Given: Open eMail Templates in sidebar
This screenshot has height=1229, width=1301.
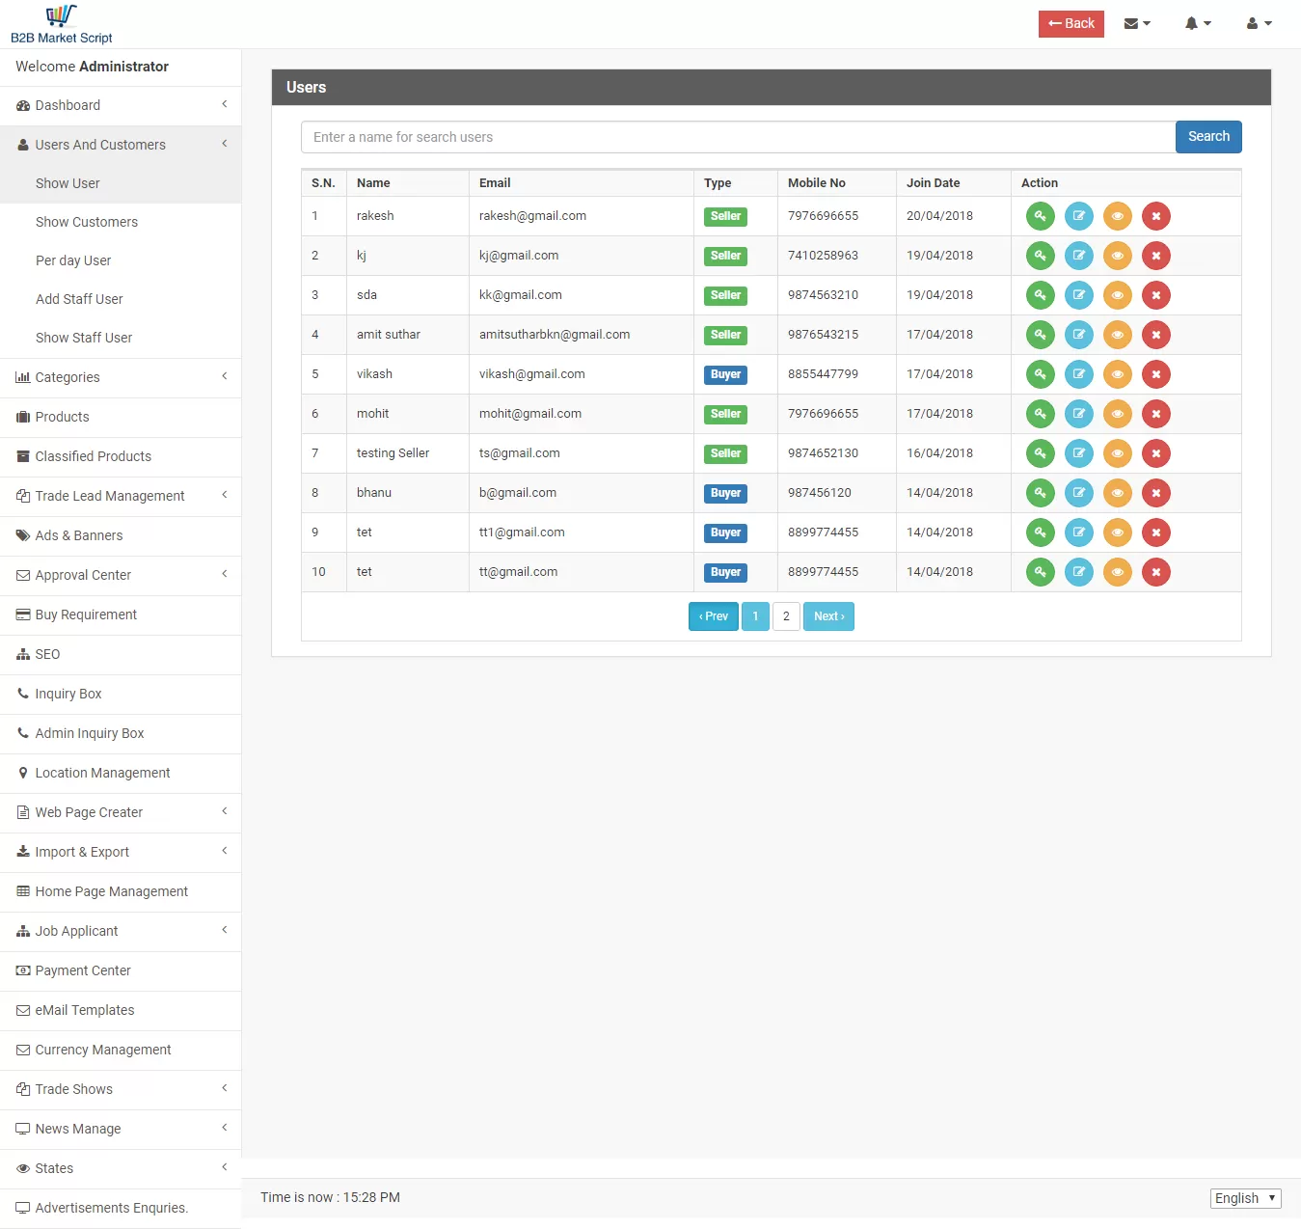Looking at the screenshot, I should 121,1010.
